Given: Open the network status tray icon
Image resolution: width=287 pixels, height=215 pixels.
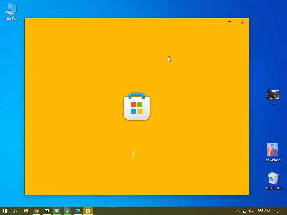Looking at the screenshot, I should pos(245,211).
